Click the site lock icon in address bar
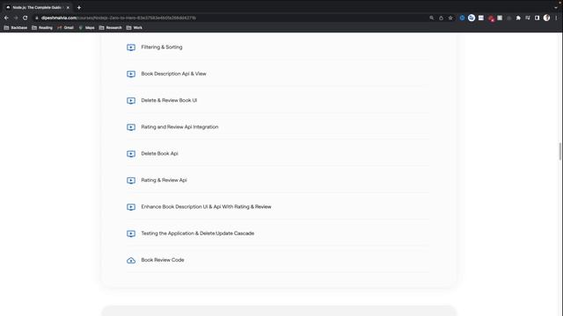The width and height of the screenshot is (563, 316). coord(36,18)
